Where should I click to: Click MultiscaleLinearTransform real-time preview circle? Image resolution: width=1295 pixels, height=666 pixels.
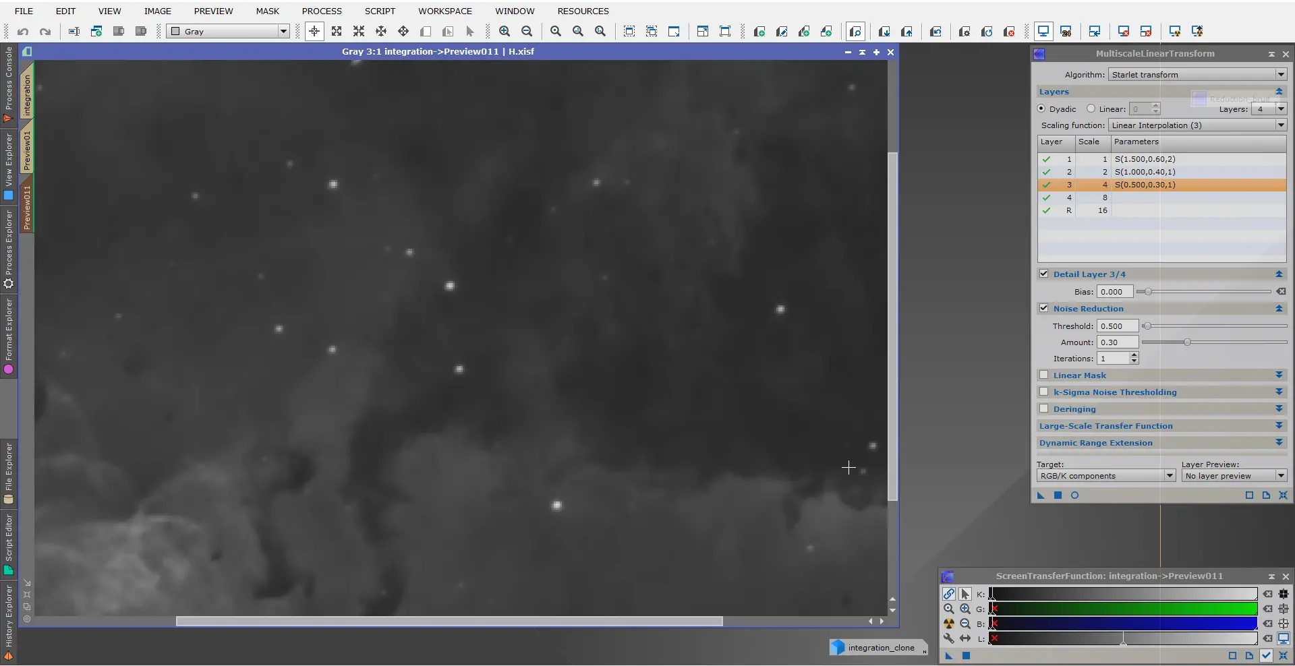pyautogui.click(x=1074, y=495)
